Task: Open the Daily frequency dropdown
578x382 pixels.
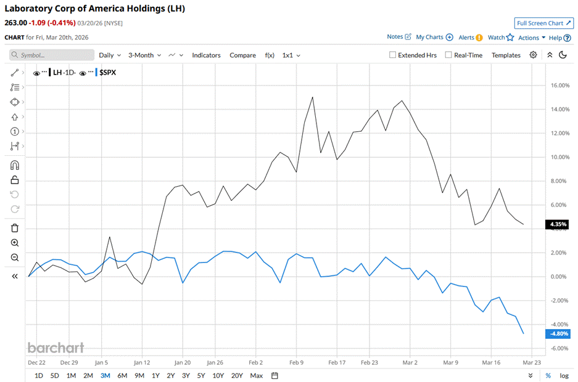Action: click(x=110, y=55)
